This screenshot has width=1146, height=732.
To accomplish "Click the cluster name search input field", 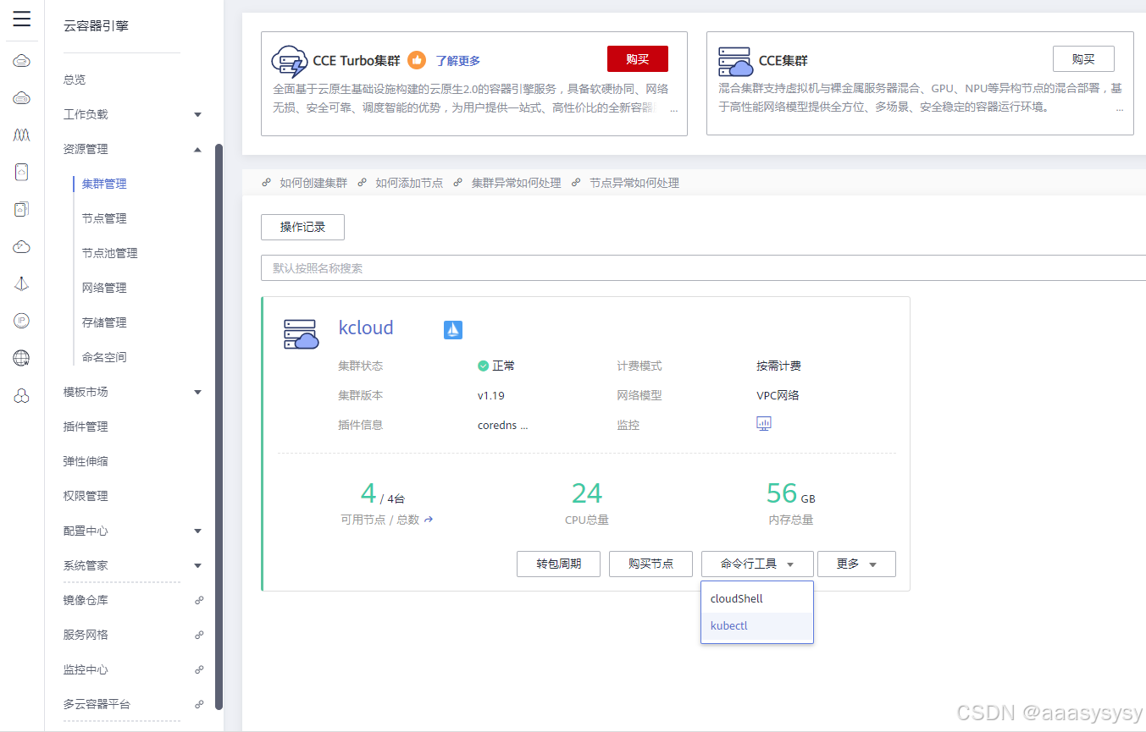I will point(508,267).
